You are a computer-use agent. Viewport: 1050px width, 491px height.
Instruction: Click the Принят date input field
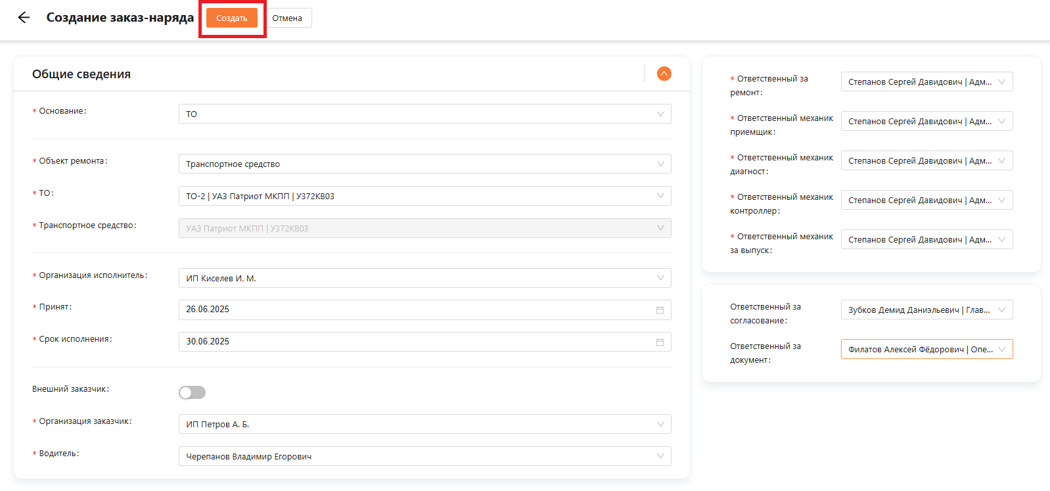414,310
